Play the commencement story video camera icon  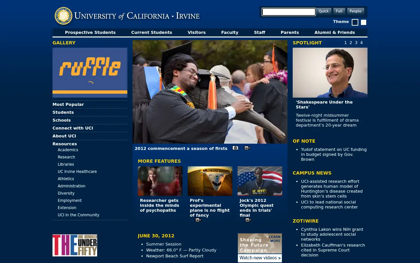[247, 148]
